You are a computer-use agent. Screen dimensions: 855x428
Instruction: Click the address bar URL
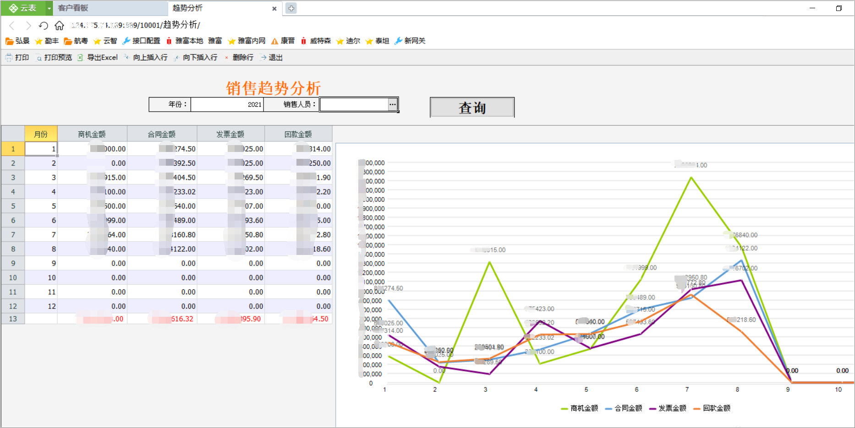click(x=136, y=25)
